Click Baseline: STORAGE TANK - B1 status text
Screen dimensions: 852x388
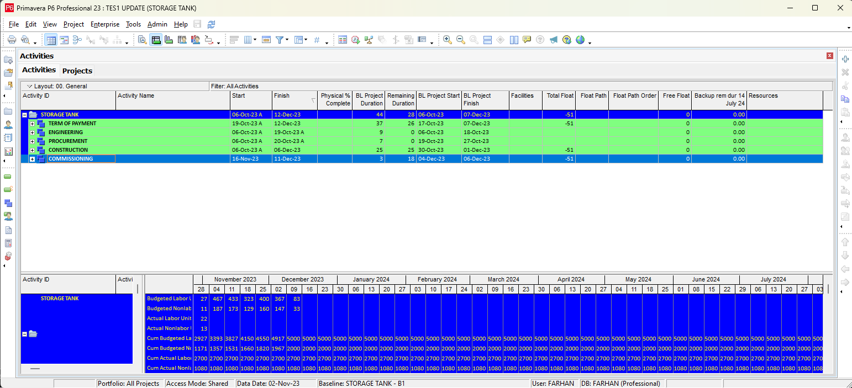click(362, 384)
